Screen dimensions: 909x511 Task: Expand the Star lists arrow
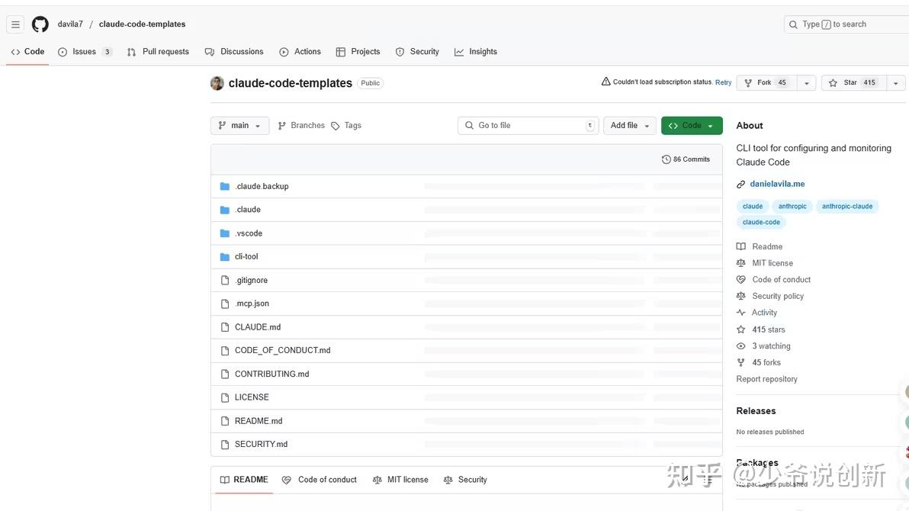tap(896, 83)
